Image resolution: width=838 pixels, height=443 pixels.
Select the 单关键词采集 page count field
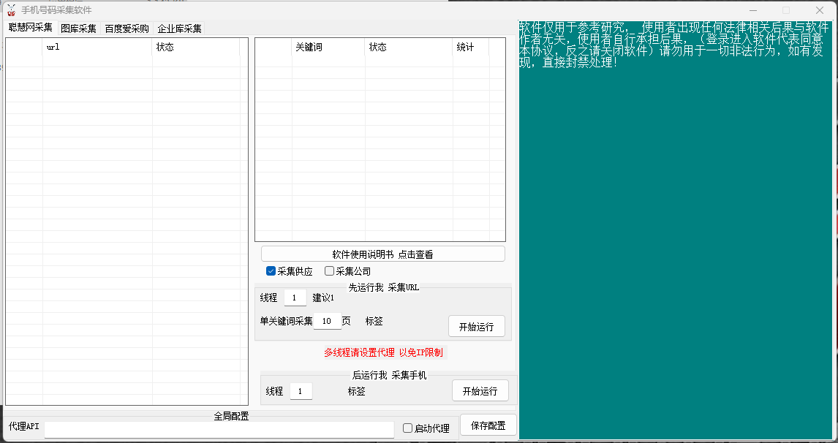(x=327, y=321)
